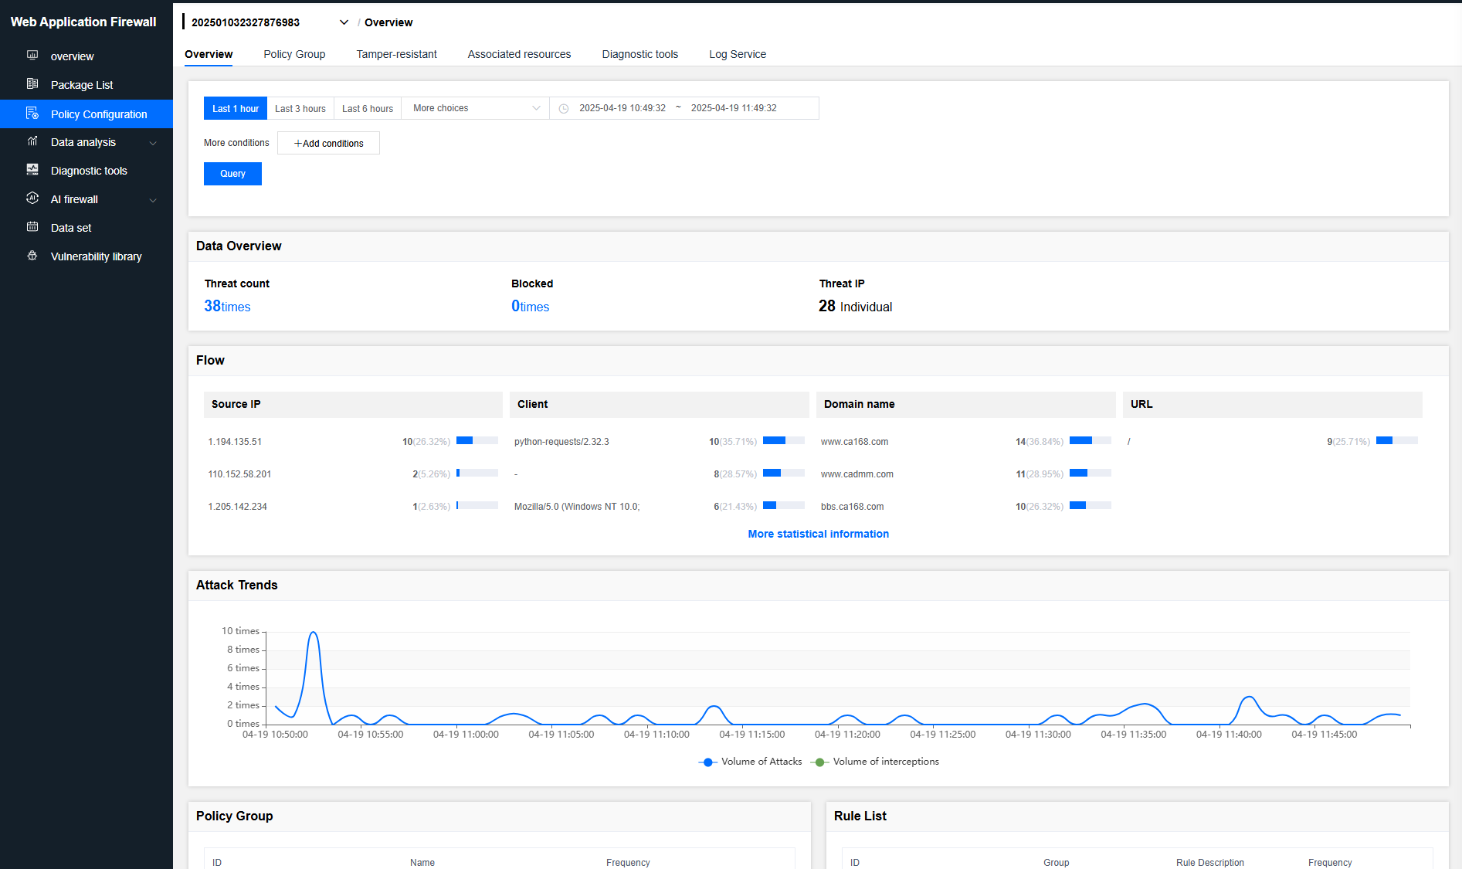Click the Policy Configuration icon
Image resolution: width=1462 pixels, height=869 pixels.
32,114
